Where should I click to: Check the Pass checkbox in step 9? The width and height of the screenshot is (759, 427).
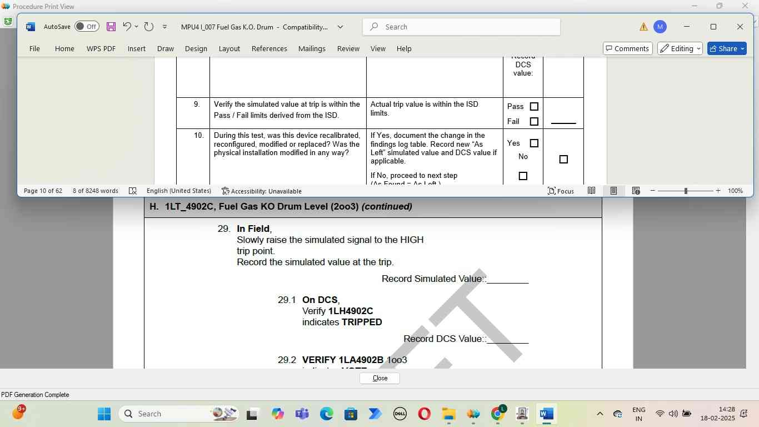coord(534,107)
